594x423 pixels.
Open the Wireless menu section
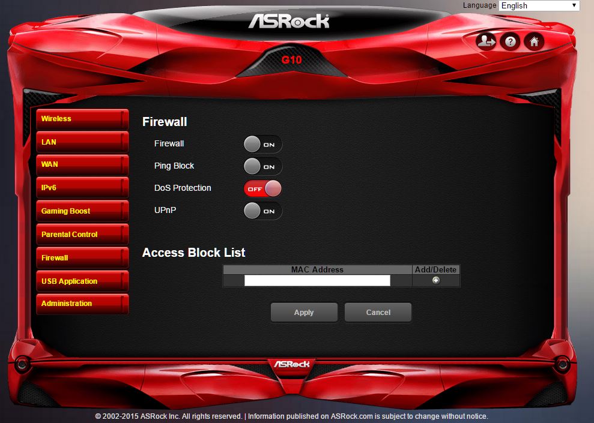[82, 119]
